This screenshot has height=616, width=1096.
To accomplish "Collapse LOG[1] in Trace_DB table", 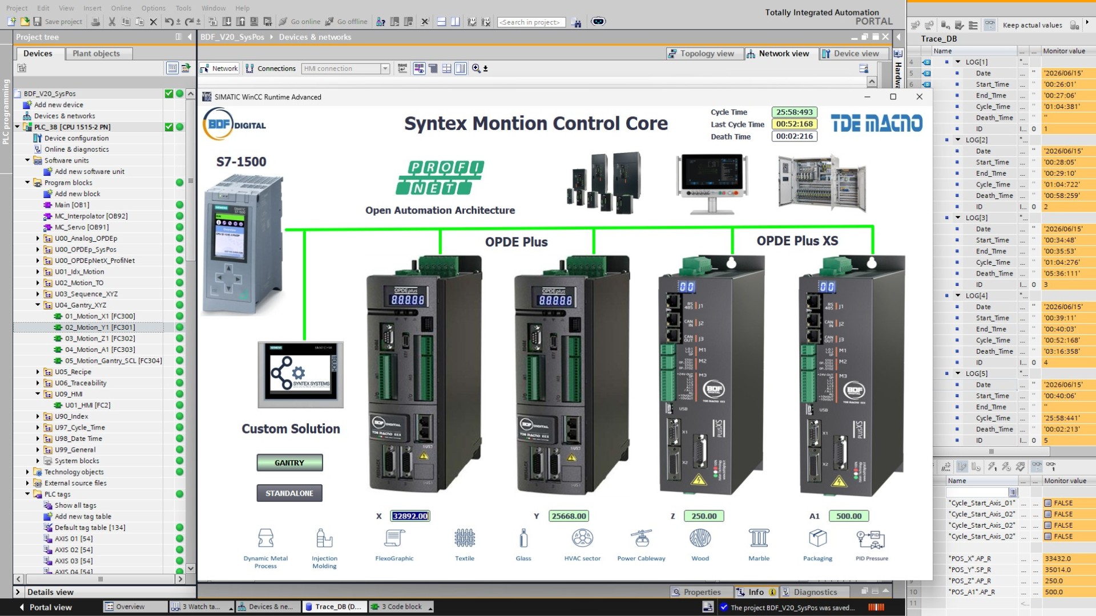I will tap(958, 62).
